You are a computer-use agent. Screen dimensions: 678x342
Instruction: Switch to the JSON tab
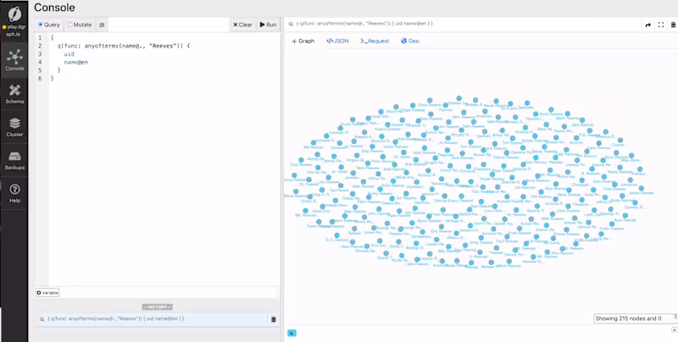tap(337, 41)
